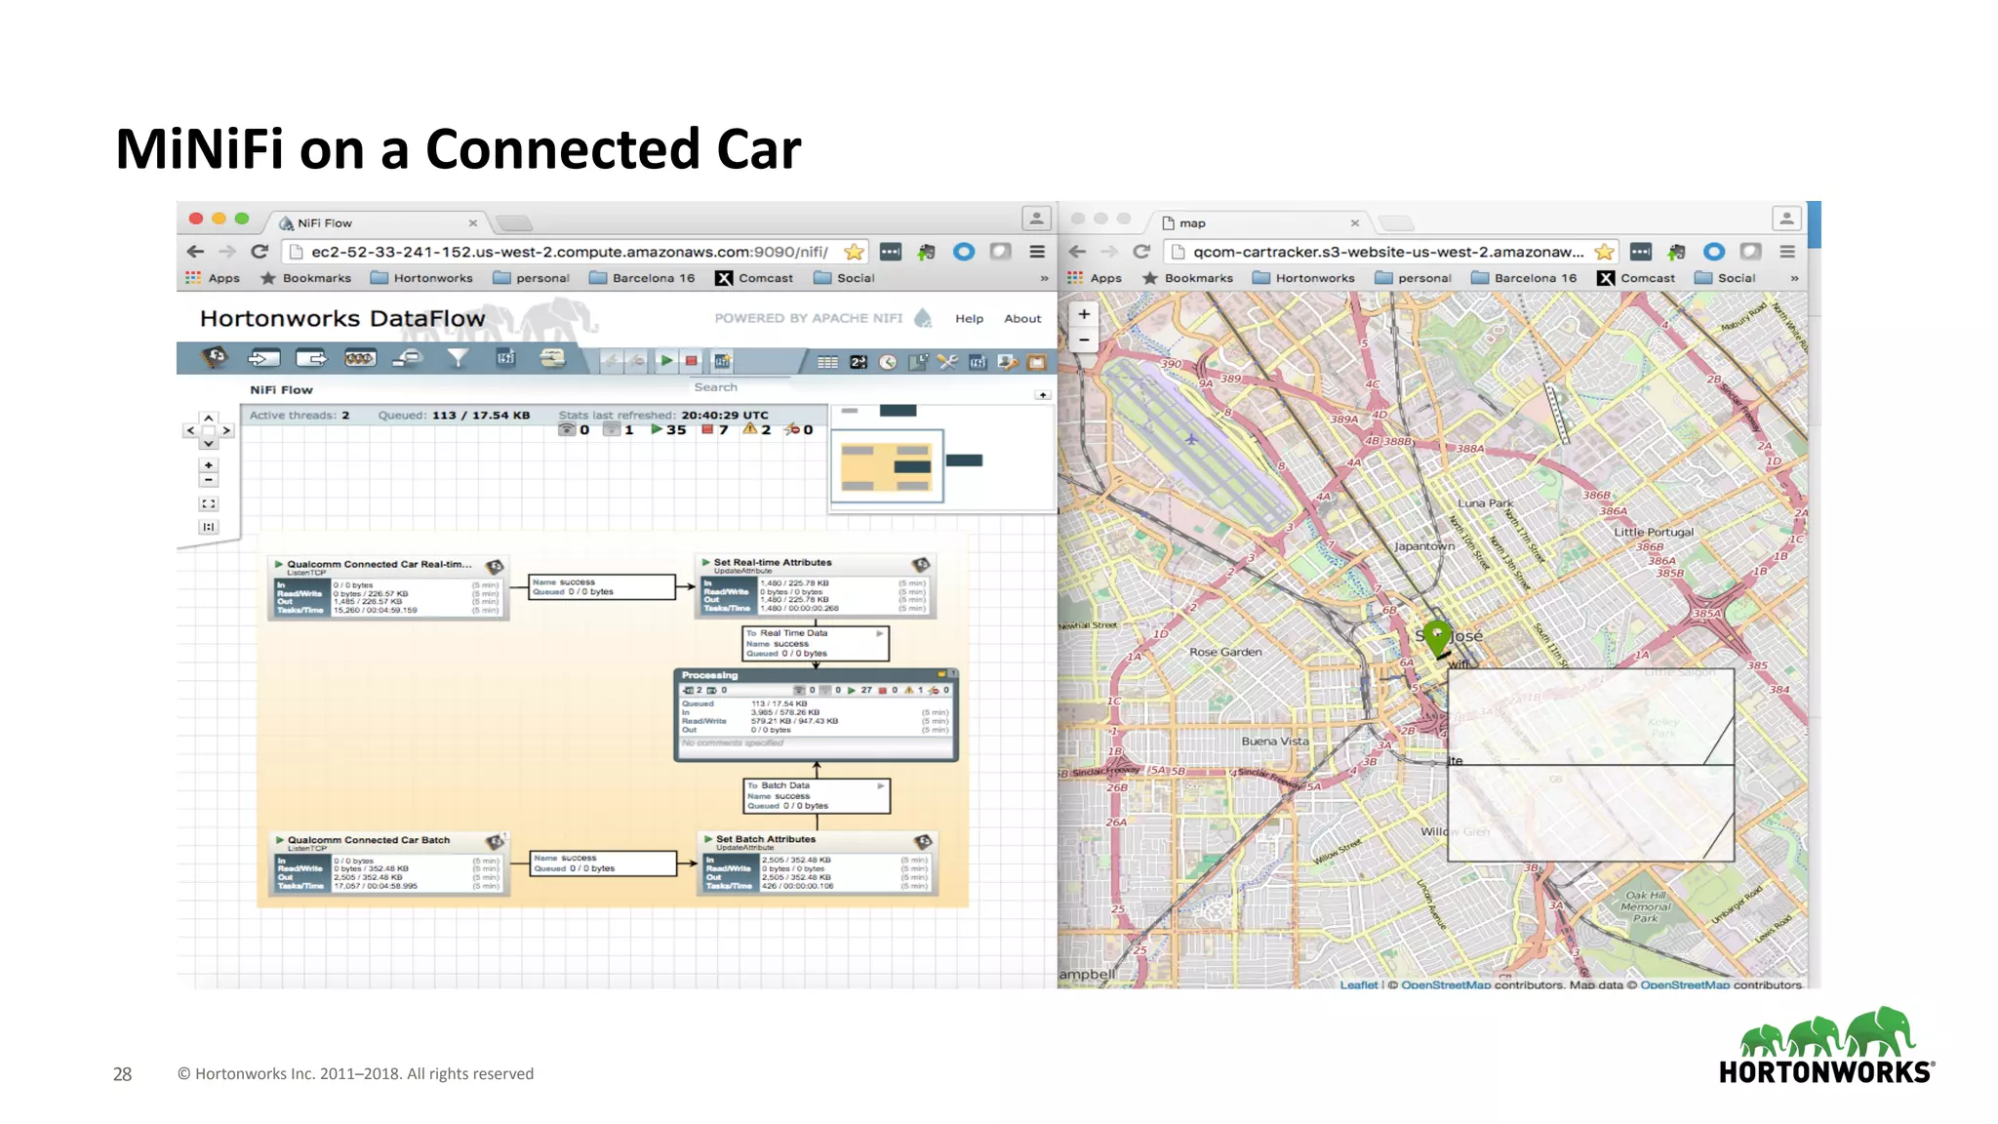Select the Output Port toolbar icon
Viewport: 1998px width, 1124px height.
coord(311,358)
